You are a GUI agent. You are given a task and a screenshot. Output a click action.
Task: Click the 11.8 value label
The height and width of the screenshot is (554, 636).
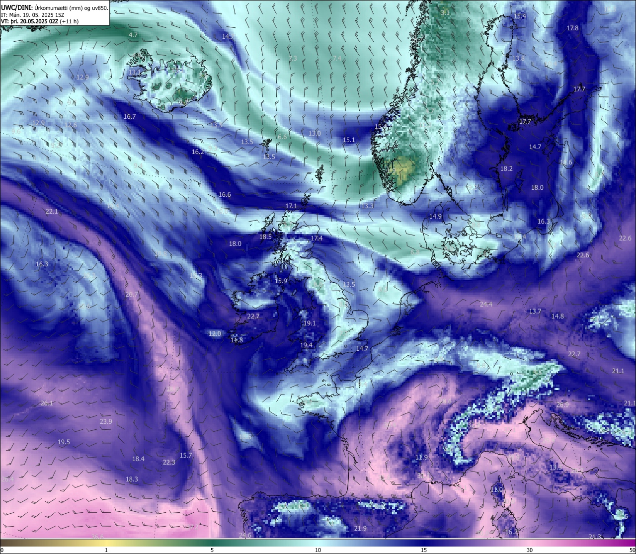237,340
